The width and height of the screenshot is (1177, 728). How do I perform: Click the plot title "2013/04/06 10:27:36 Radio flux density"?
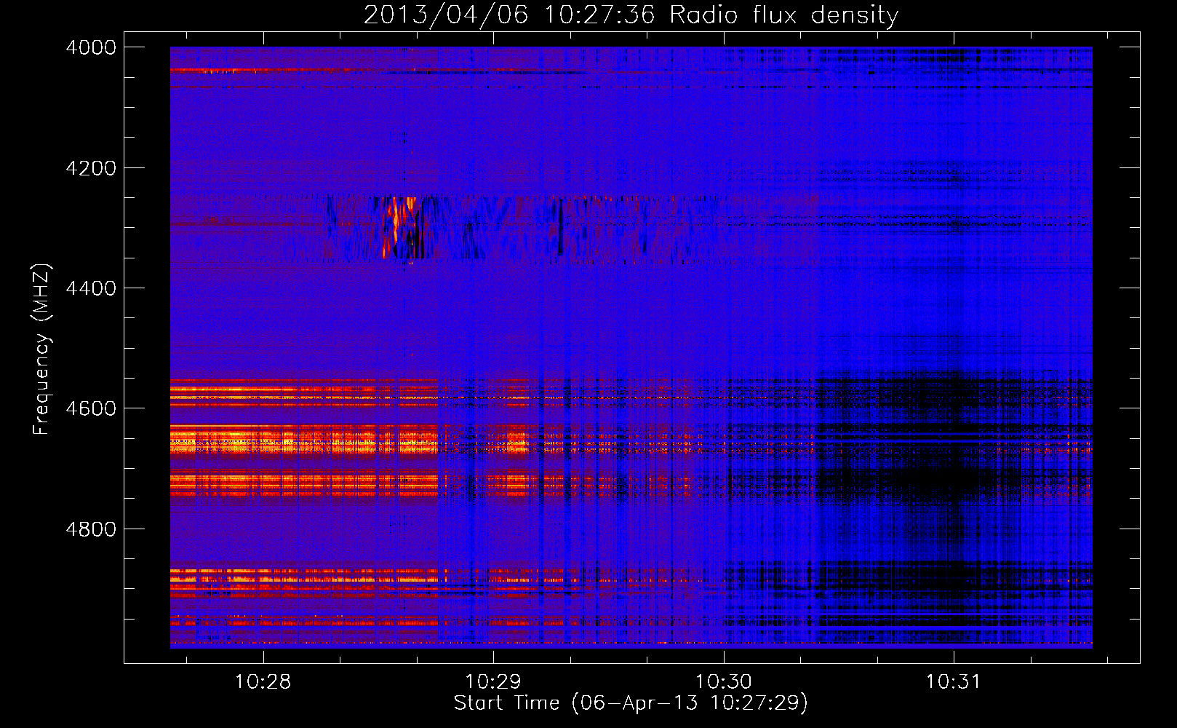click(x=631, y=15)
